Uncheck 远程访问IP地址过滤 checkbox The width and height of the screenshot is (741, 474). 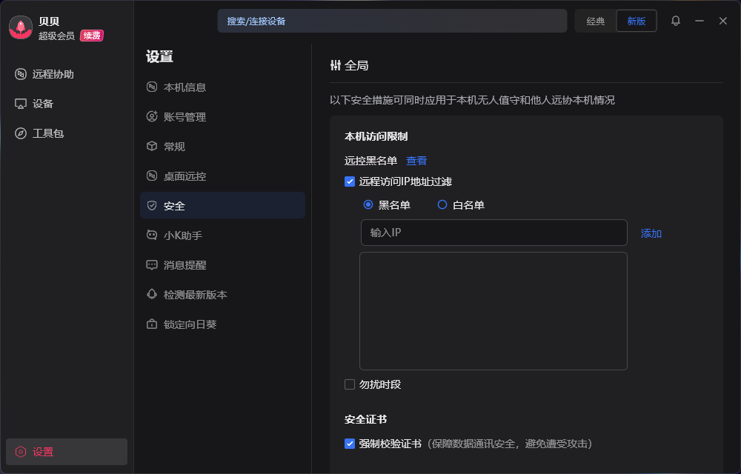tap(350, 181)
